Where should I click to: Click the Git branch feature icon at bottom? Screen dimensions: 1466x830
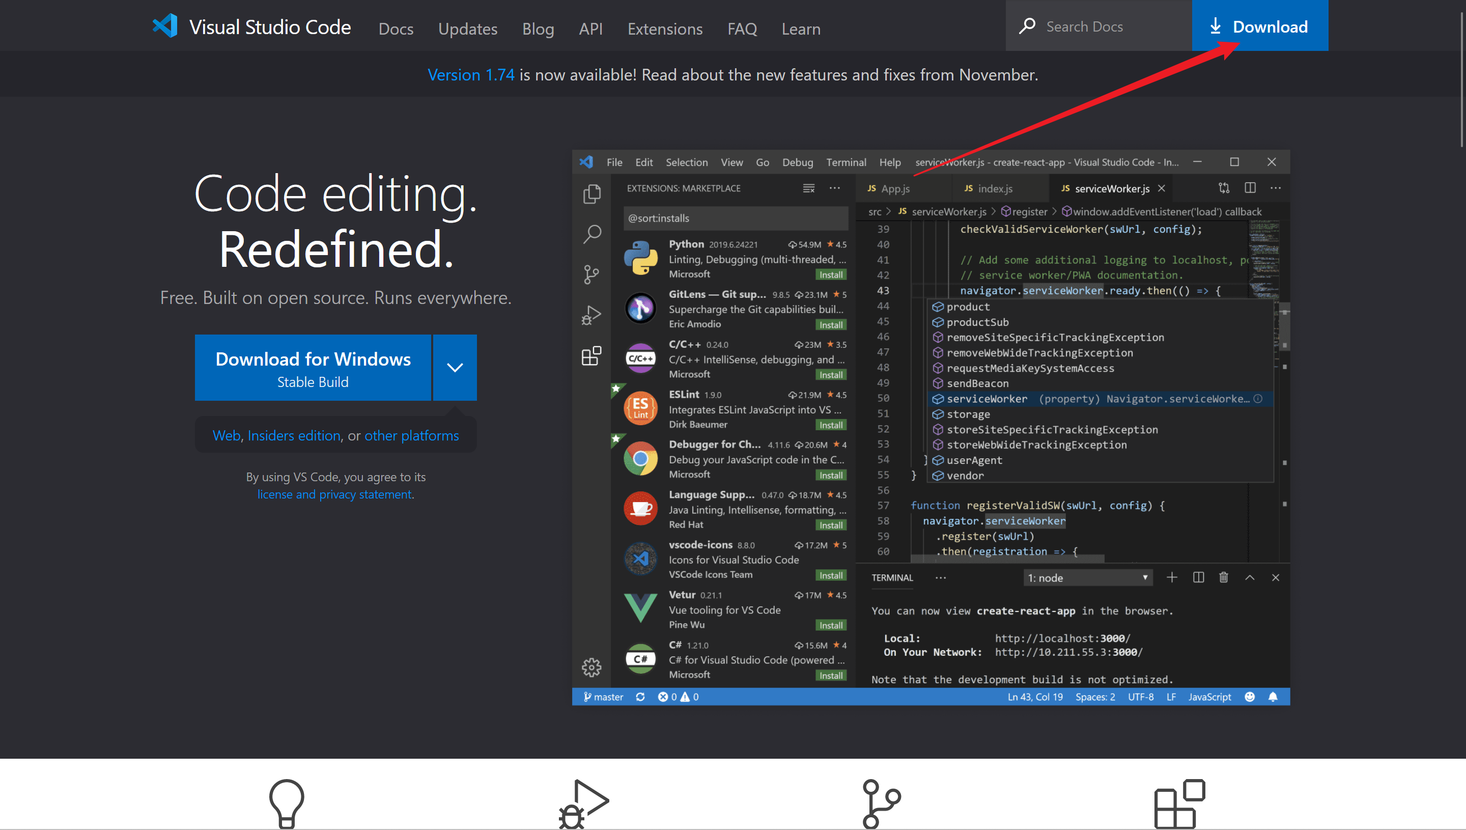882,804
